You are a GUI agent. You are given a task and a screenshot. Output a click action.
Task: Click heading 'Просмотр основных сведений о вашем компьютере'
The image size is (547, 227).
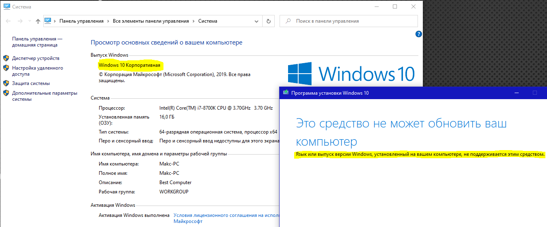166,42
